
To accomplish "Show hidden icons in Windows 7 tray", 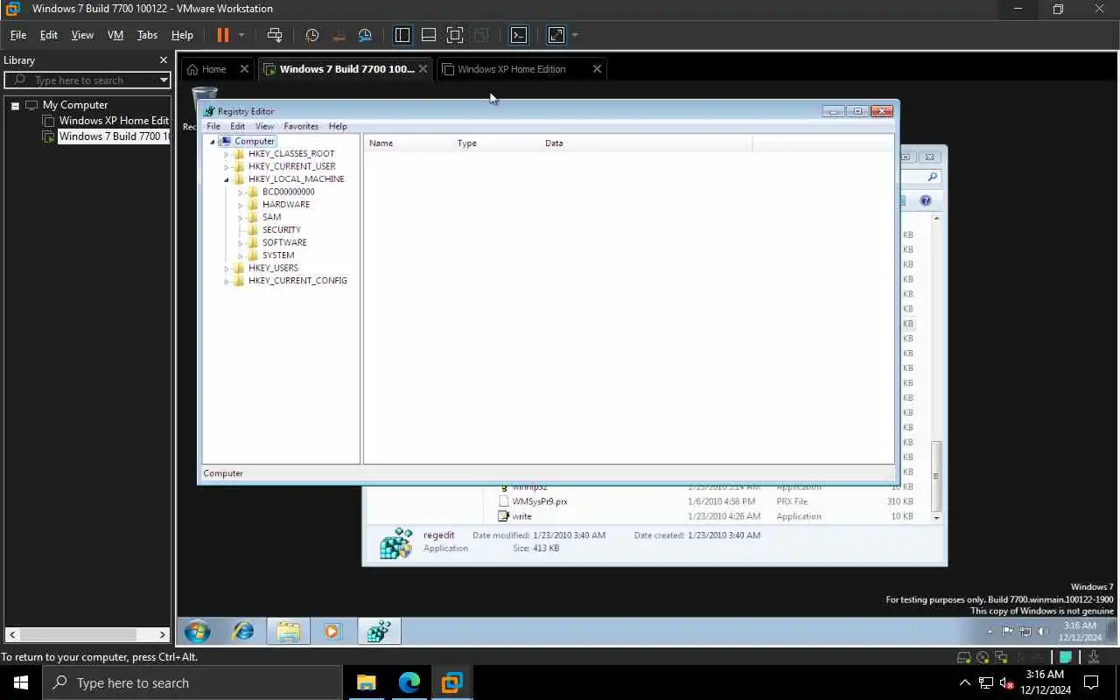I will 990,631.
